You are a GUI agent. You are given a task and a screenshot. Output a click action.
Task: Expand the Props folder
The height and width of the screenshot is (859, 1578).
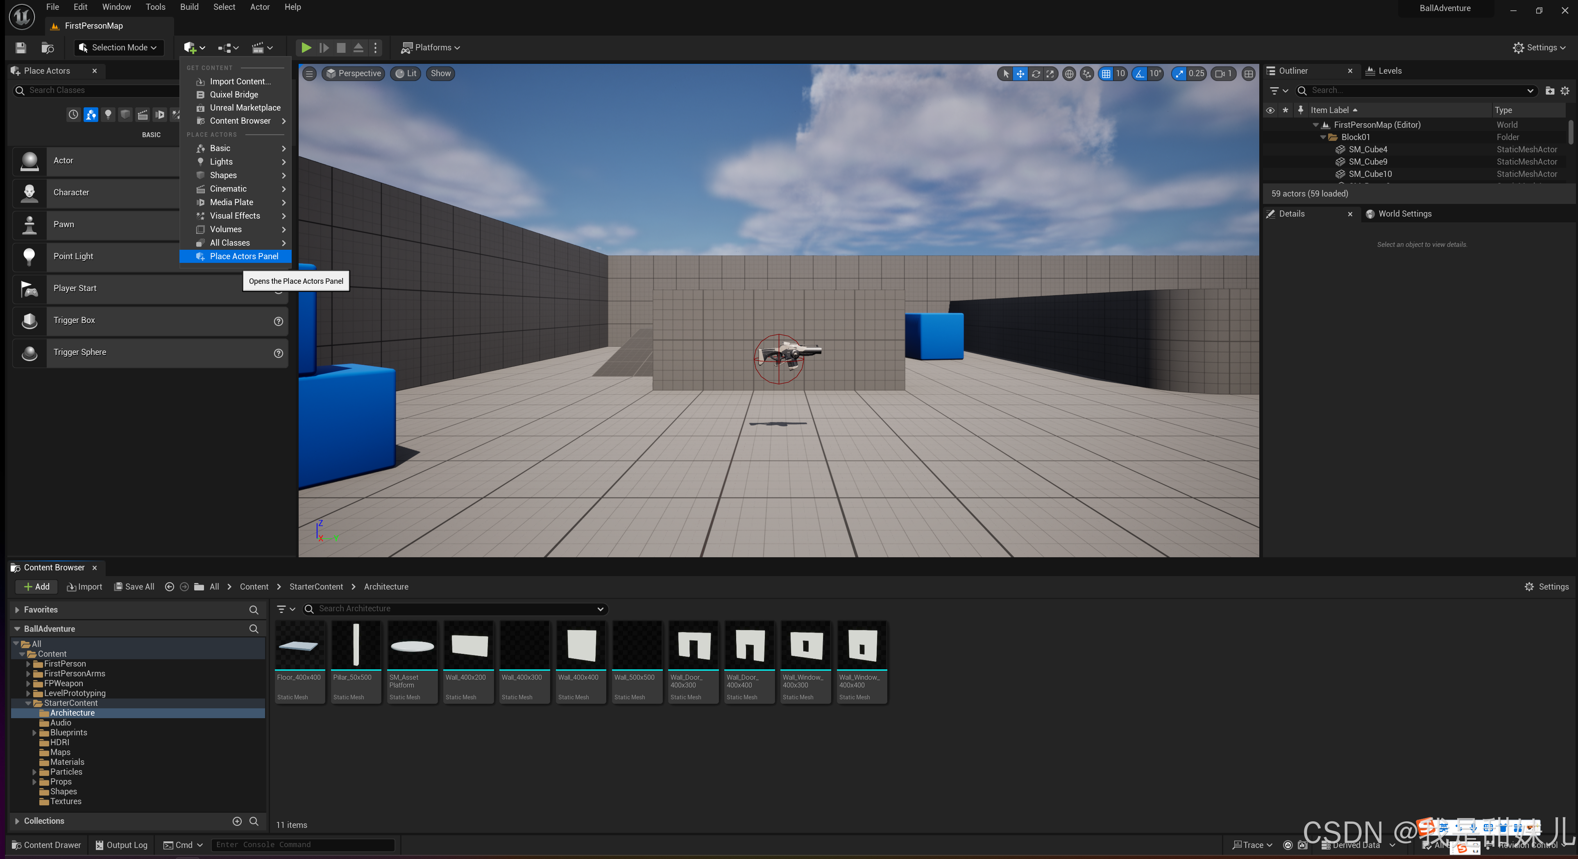point(34,782)
